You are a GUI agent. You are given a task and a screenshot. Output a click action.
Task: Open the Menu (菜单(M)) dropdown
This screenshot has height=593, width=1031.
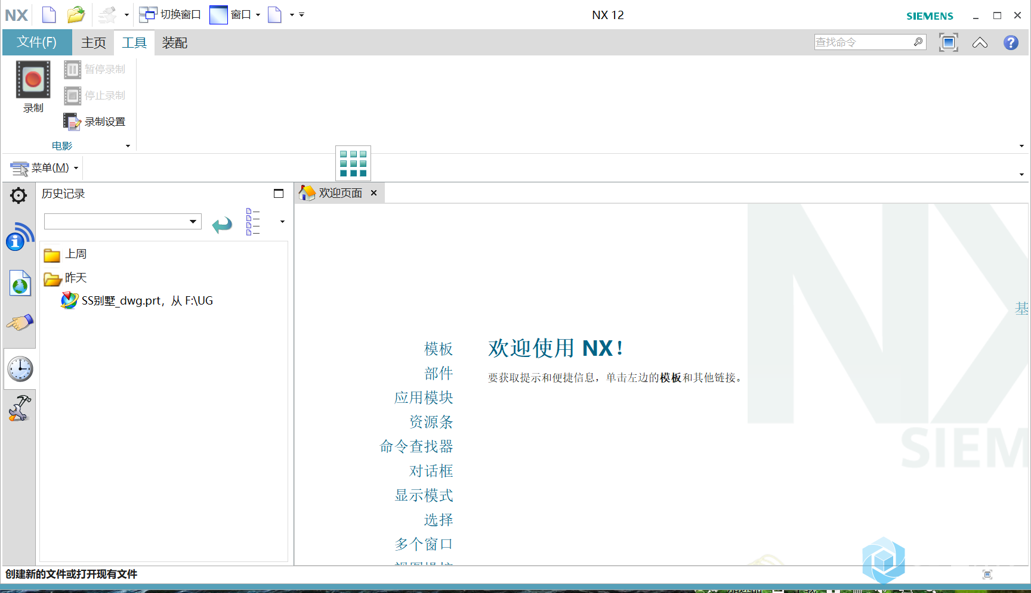[45, 168]
